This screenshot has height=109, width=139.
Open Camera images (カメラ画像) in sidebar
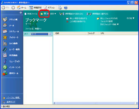tap(10, 43)
